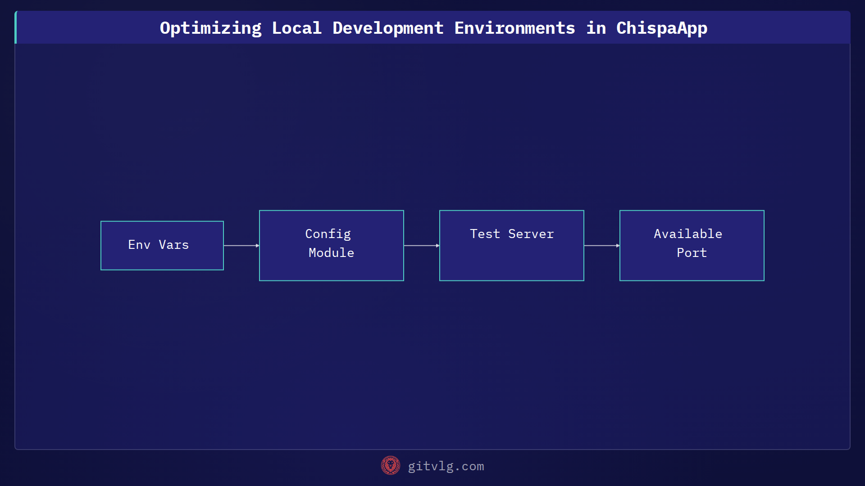
Task: Click the title 'Optimizing Local Development Environments in ChispaApp'
Action: point(433,28)
